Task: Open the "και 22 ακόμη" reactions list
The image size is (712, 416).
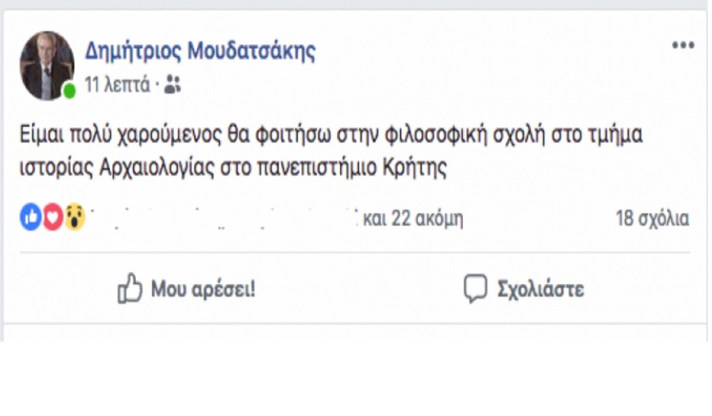Action: (412, 219)
